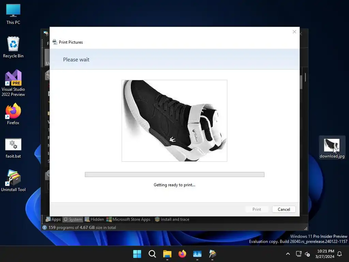This screenshot has width=349, height=262.
Task: Click the muted volume tray icon
Action: click(x=307, y=254)
